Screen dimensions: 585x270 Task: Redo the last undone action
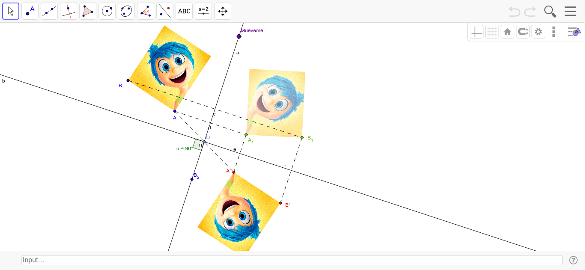530,12
